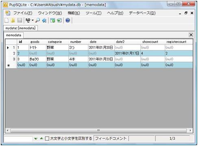Open the ファイル(F) menu
This screenshot has width=198, height=146.
[x=23, y=13]
